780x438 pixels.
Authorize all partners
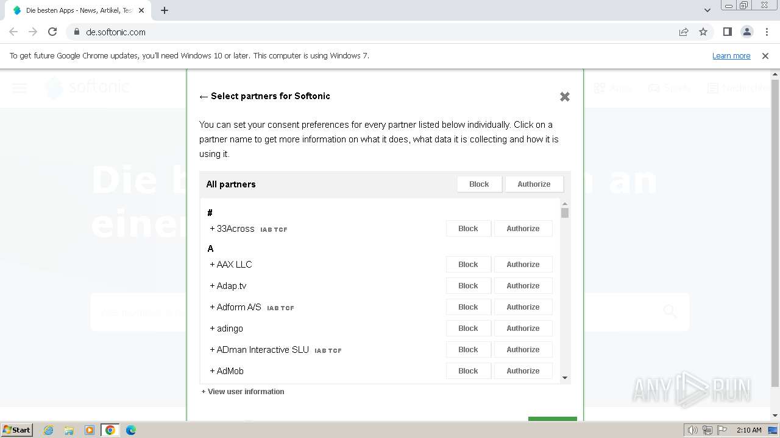tap(534, 184)
